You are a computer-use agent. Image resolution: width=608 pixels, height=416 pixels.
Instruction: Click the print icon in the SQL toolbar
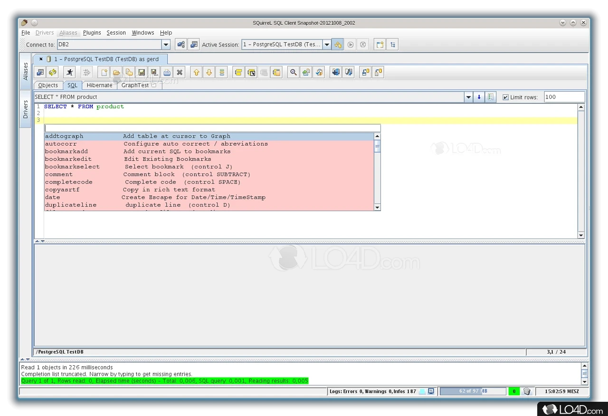point(167,73)
